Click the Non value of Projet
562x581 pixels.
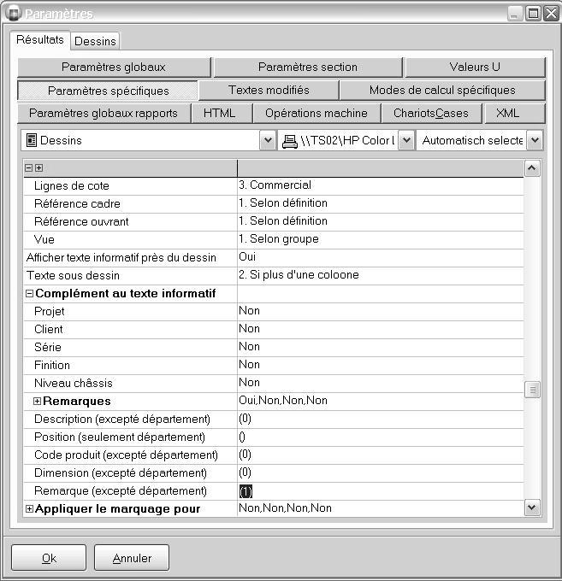tap(249, 311)
